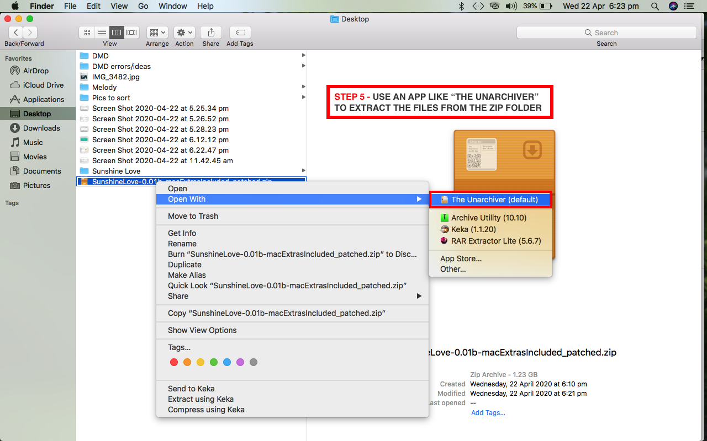
Task: Switch to icon view in toolbar
Action: (87, 33)
